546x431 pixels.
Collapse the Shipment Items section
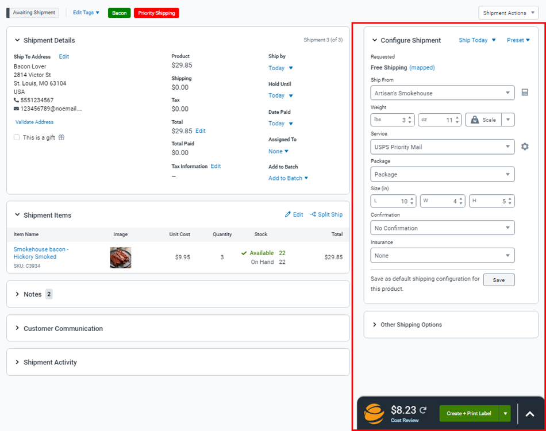click(17, 215)
